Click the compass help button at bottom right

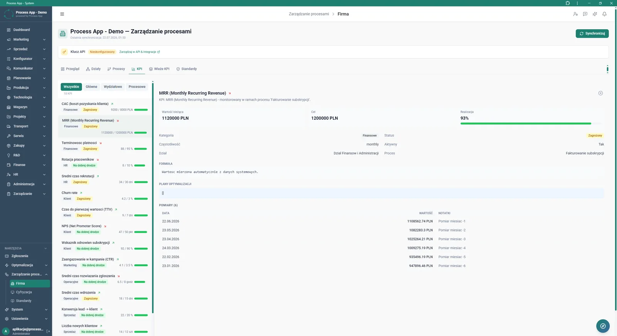tap(603, 326)
